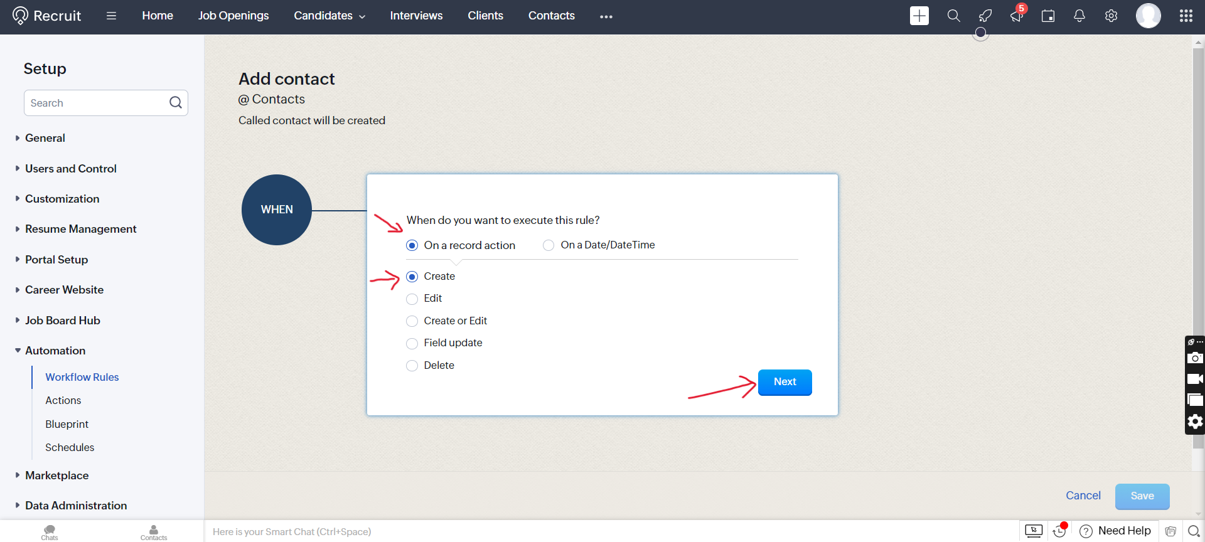Click the search icon in Setup search box

[x=176, y=102]
